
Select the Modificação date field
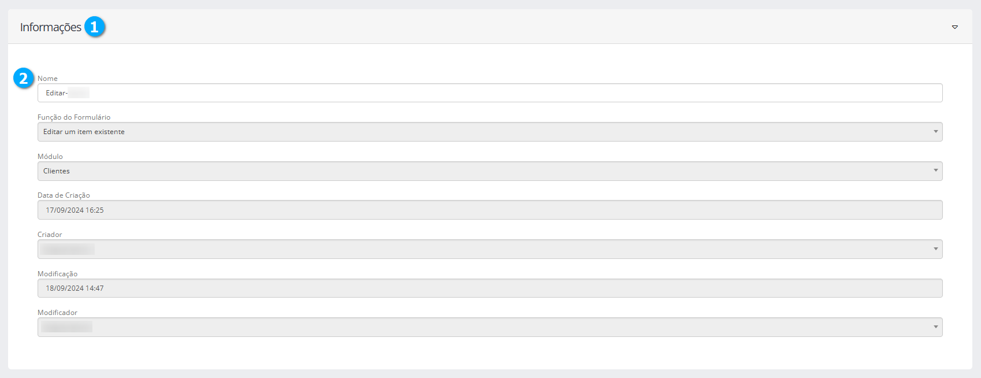coord(490,288)
